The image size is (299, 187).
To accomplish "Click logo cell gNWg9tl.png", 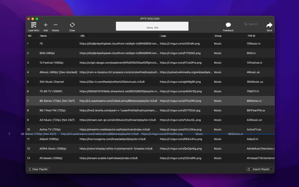I will (x=180, y=82).
